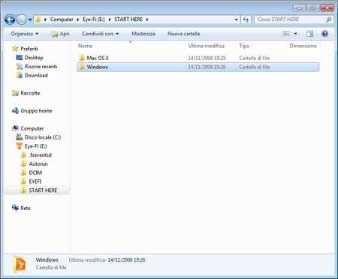338x279 pixels.
Task: Click the Windows folder icon in list
Action: point(81,67)
